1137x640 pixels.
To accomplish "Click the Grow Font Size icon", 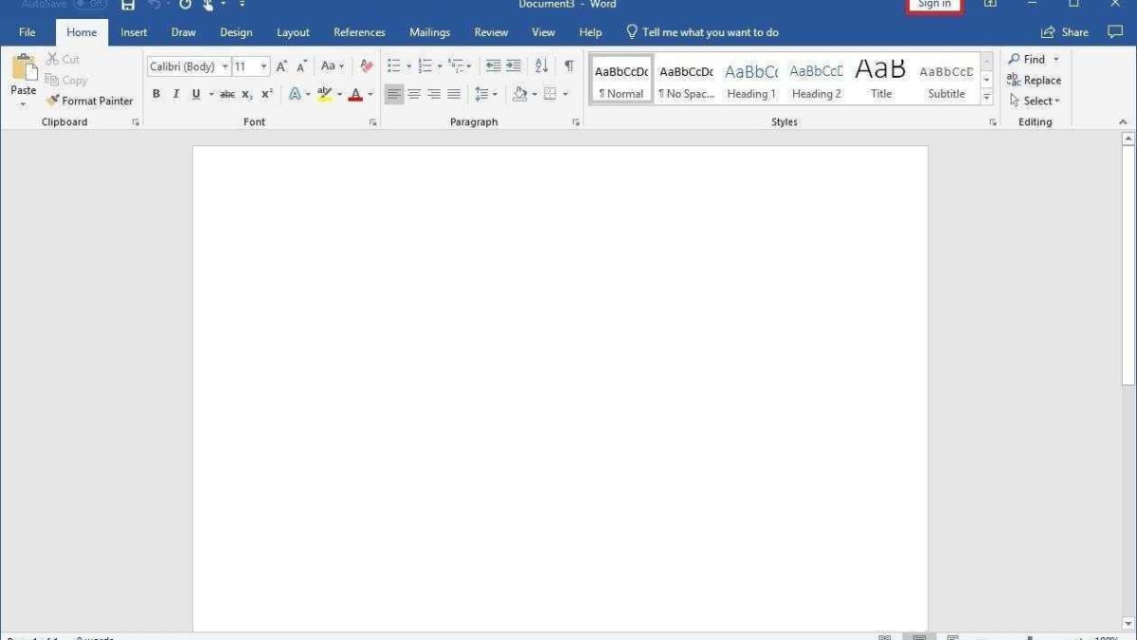I will pyautogui.click(x=281, y=66).
